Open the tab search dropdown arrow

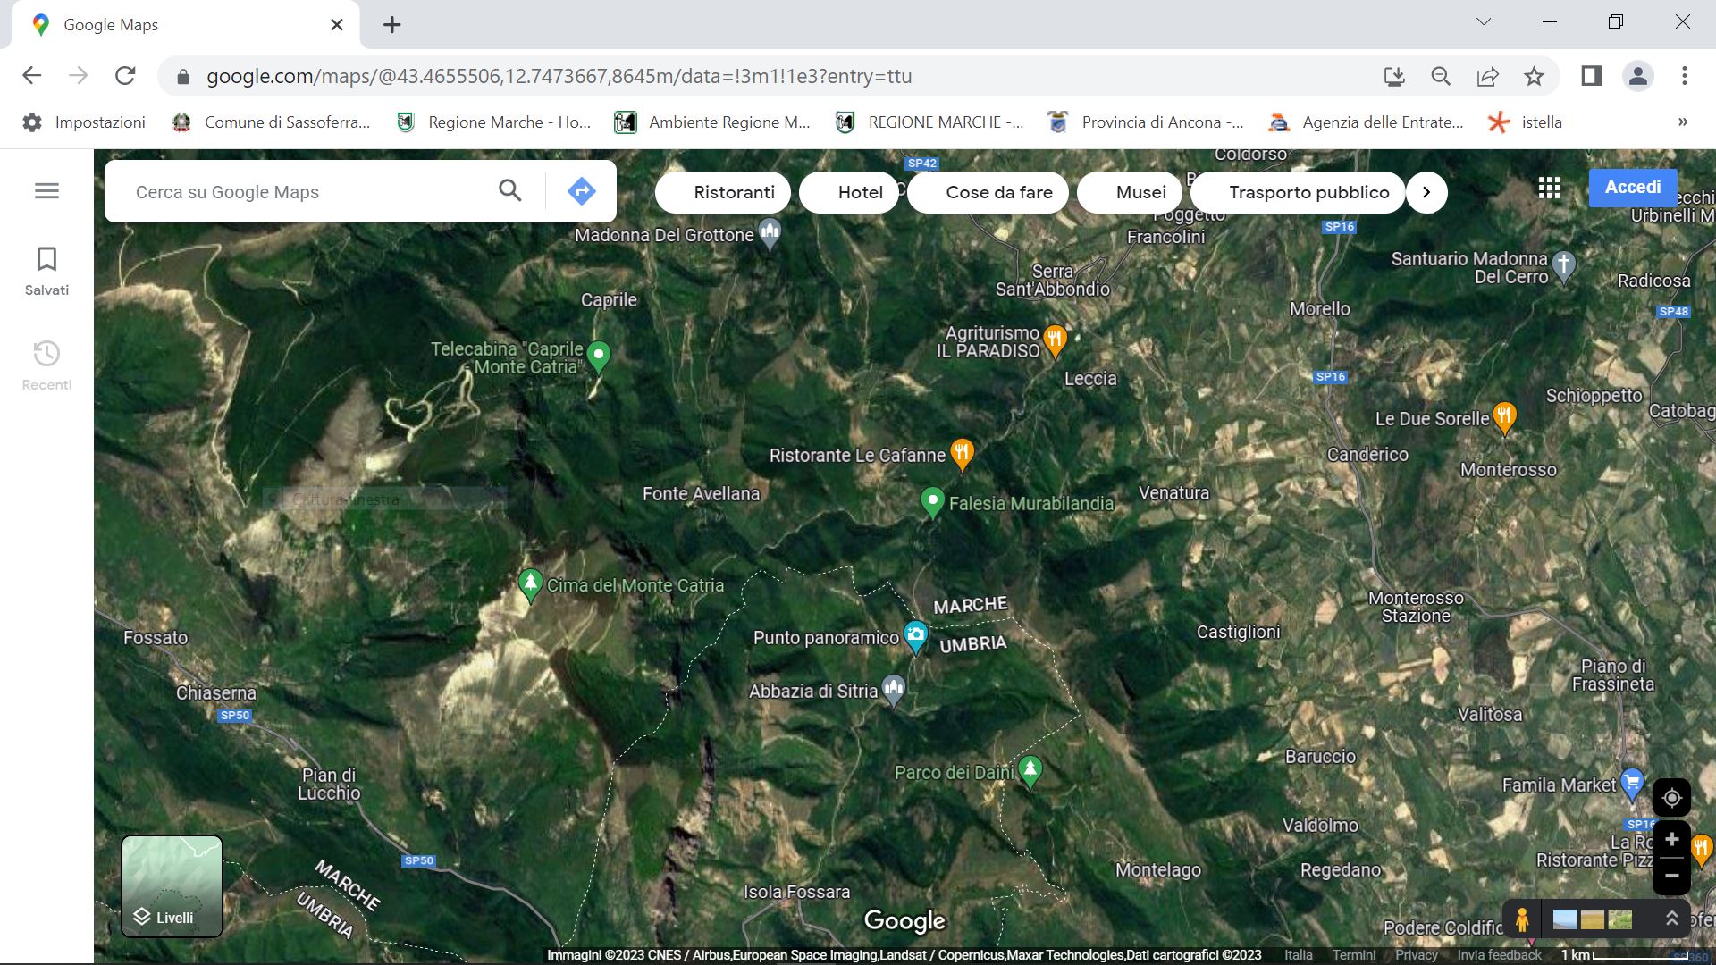coord(1484,21)
